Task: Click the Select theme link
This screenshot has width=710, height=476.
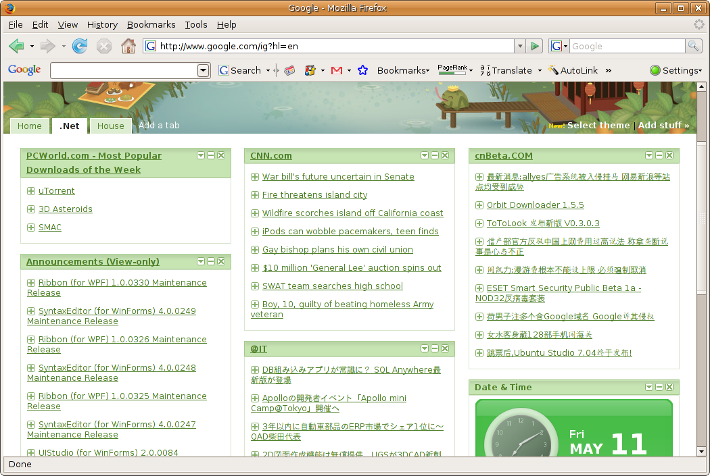Action: click(x=598, y=125)
